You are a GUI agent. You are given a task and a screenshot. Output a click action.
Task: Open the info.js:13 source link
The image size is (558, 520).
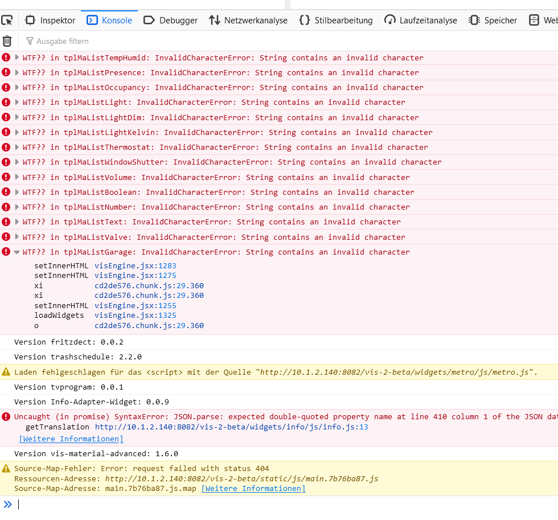click(231, 427)
